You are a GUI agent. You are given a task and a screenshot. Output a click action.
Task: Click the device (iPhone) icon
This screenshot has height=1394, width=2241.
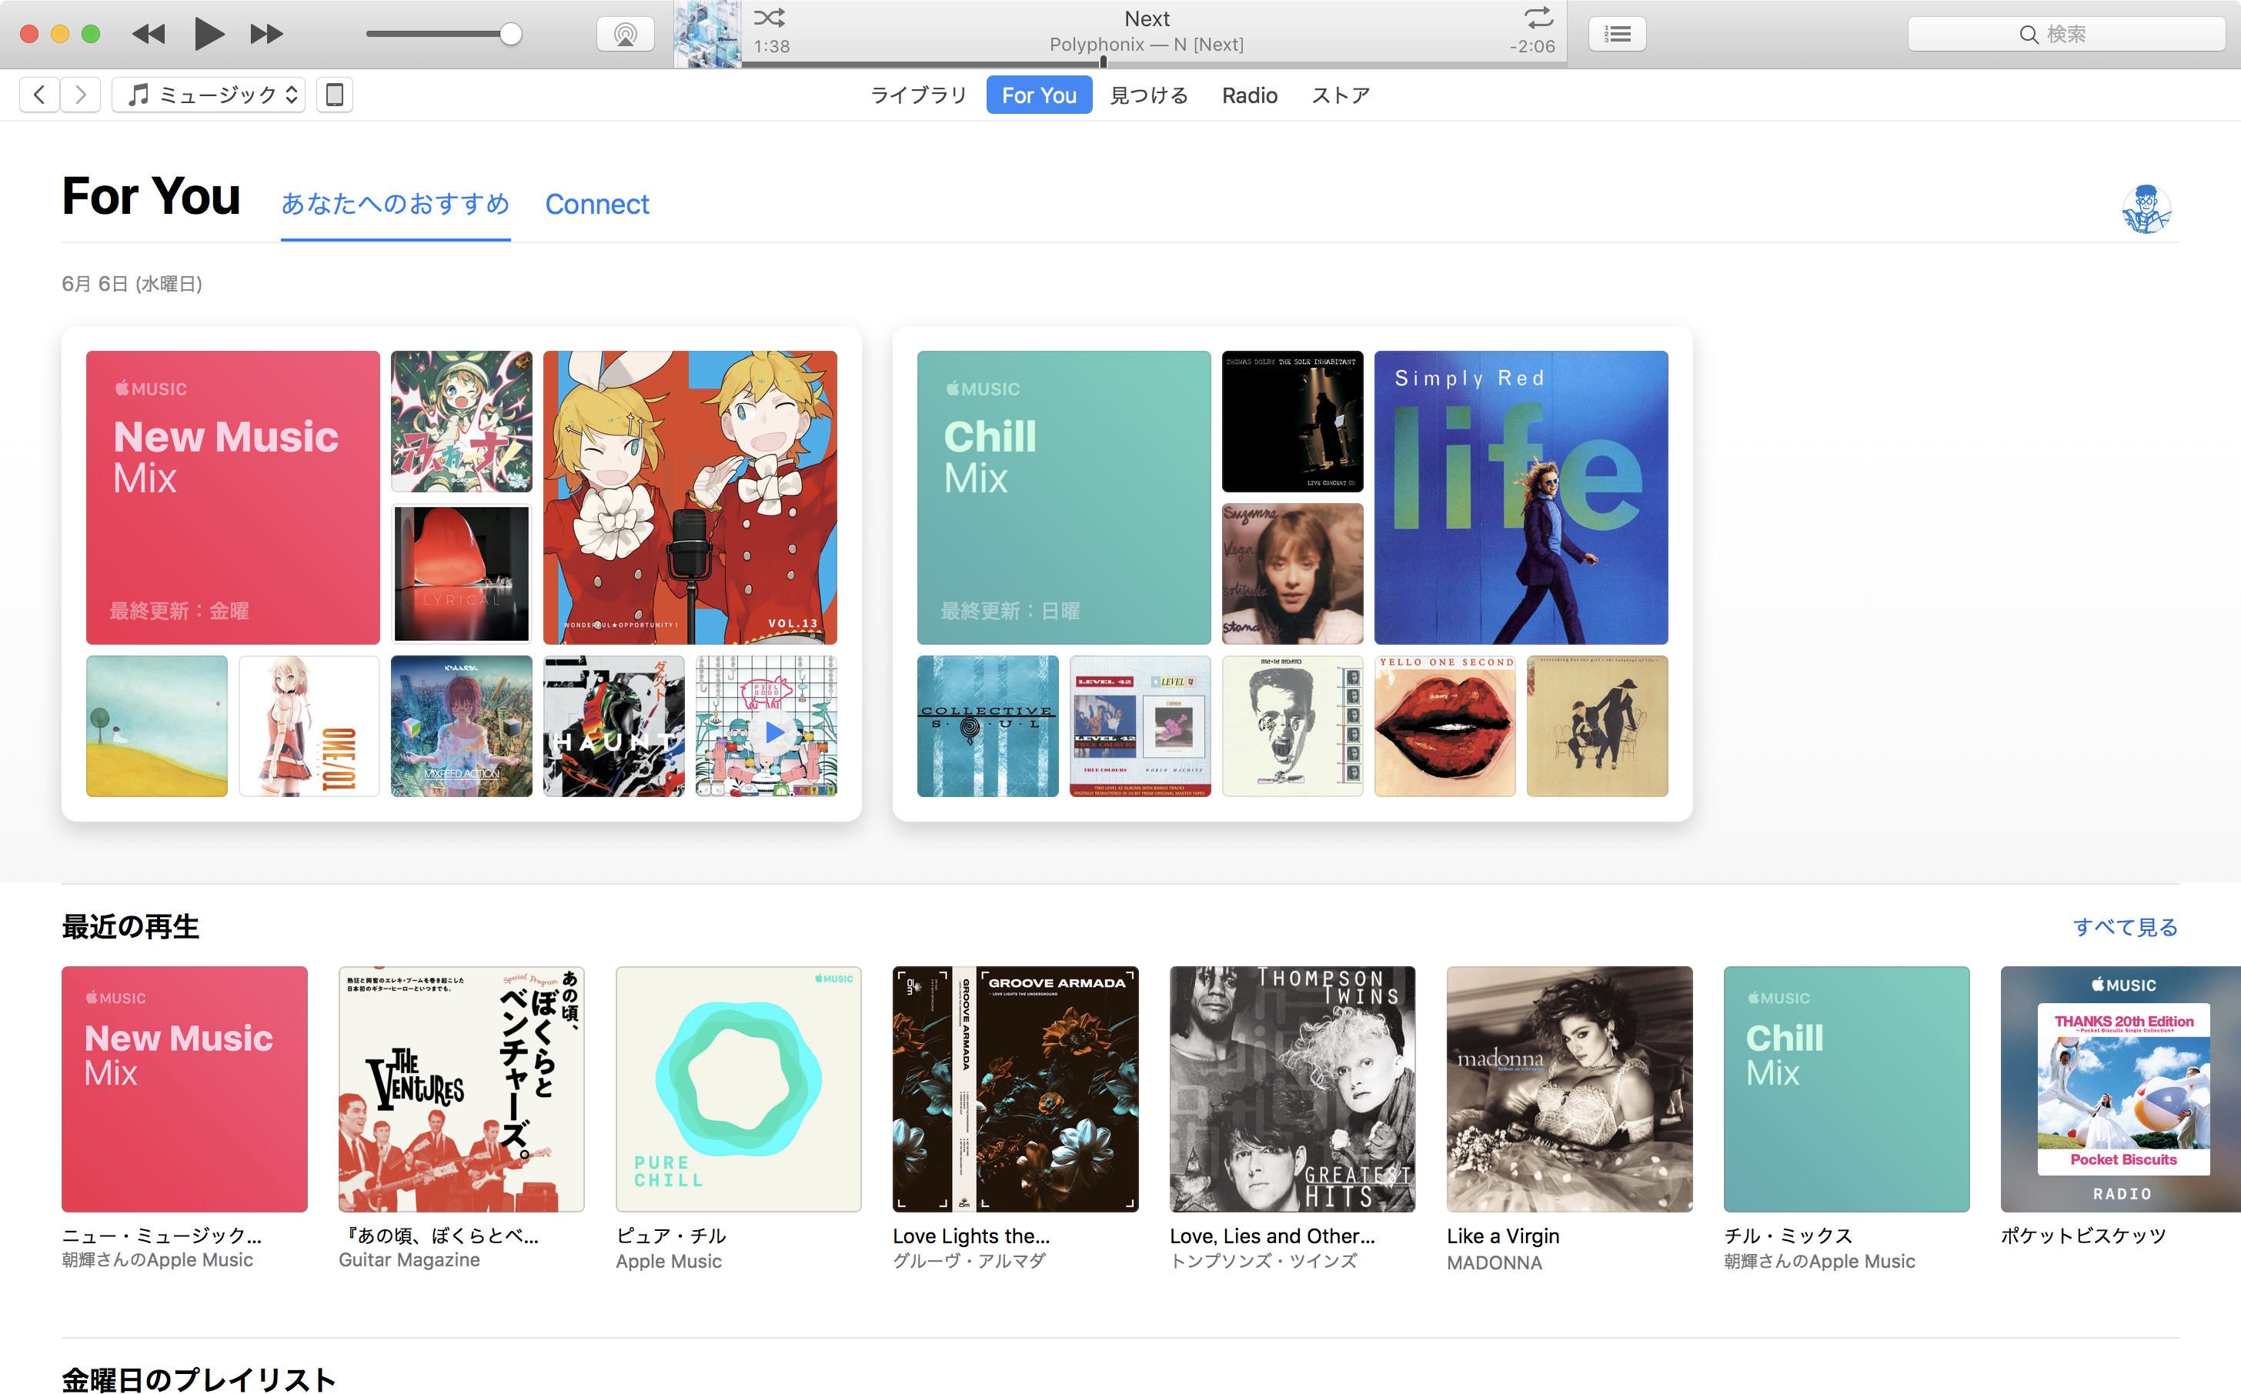(335, 95)
